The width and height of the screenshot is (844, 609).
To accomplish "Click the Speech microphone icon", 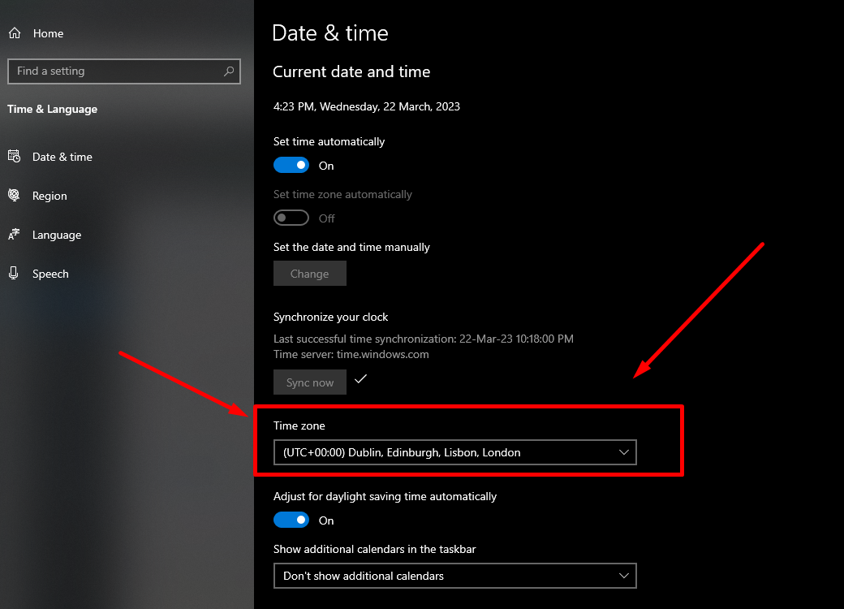I will (x=15, y=274).
